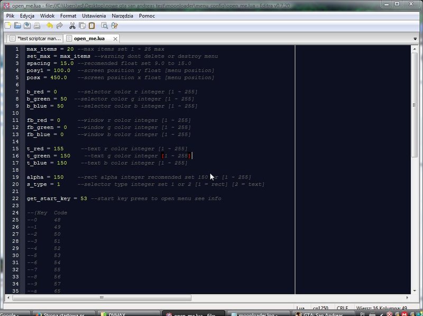Click the Paste clipboard icon
423x316 pixels.
point(91,25)
